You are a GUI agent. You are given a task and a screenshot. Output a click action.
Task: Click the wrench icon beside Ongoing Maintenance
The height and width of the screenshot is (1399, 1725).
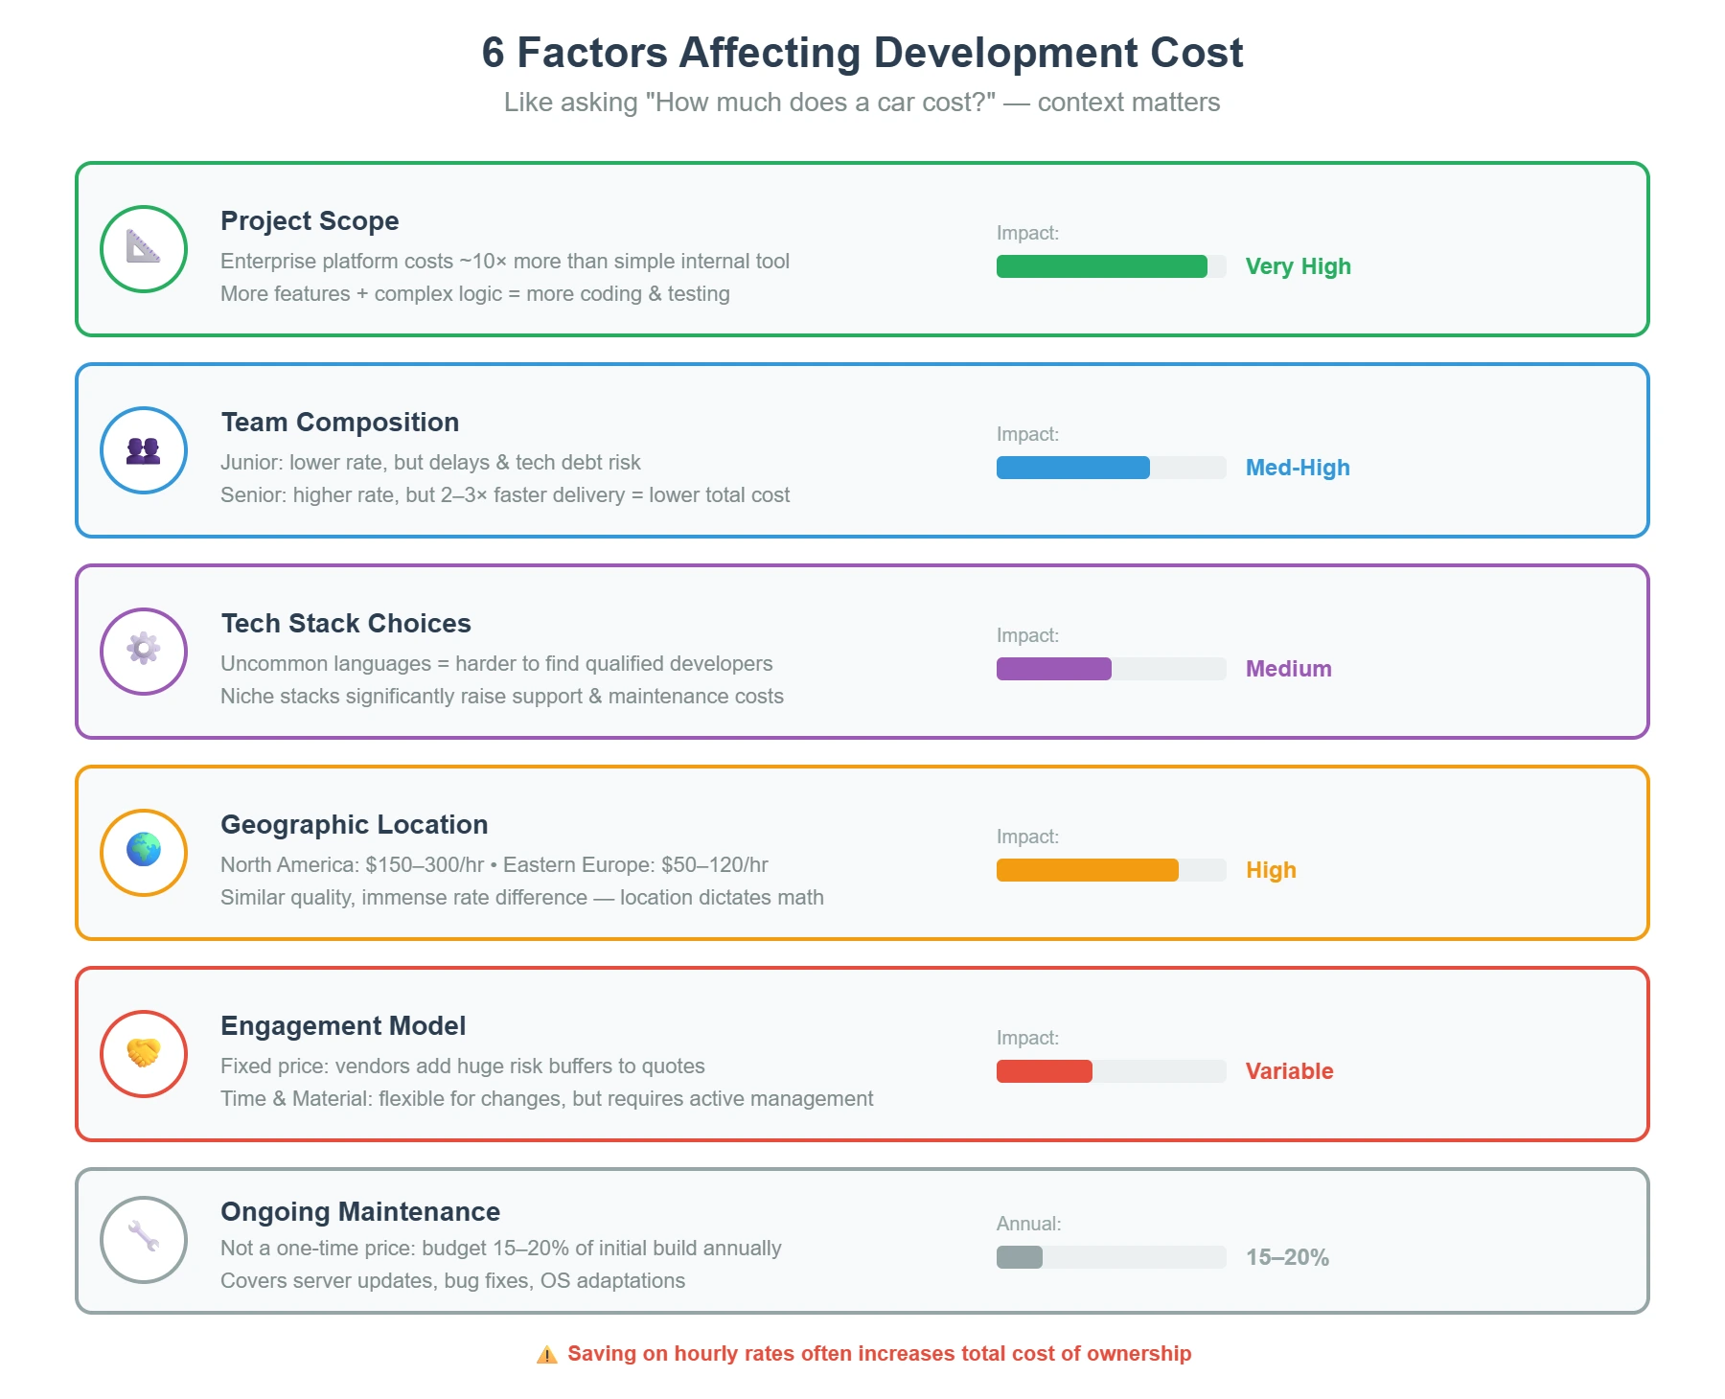143,1239
